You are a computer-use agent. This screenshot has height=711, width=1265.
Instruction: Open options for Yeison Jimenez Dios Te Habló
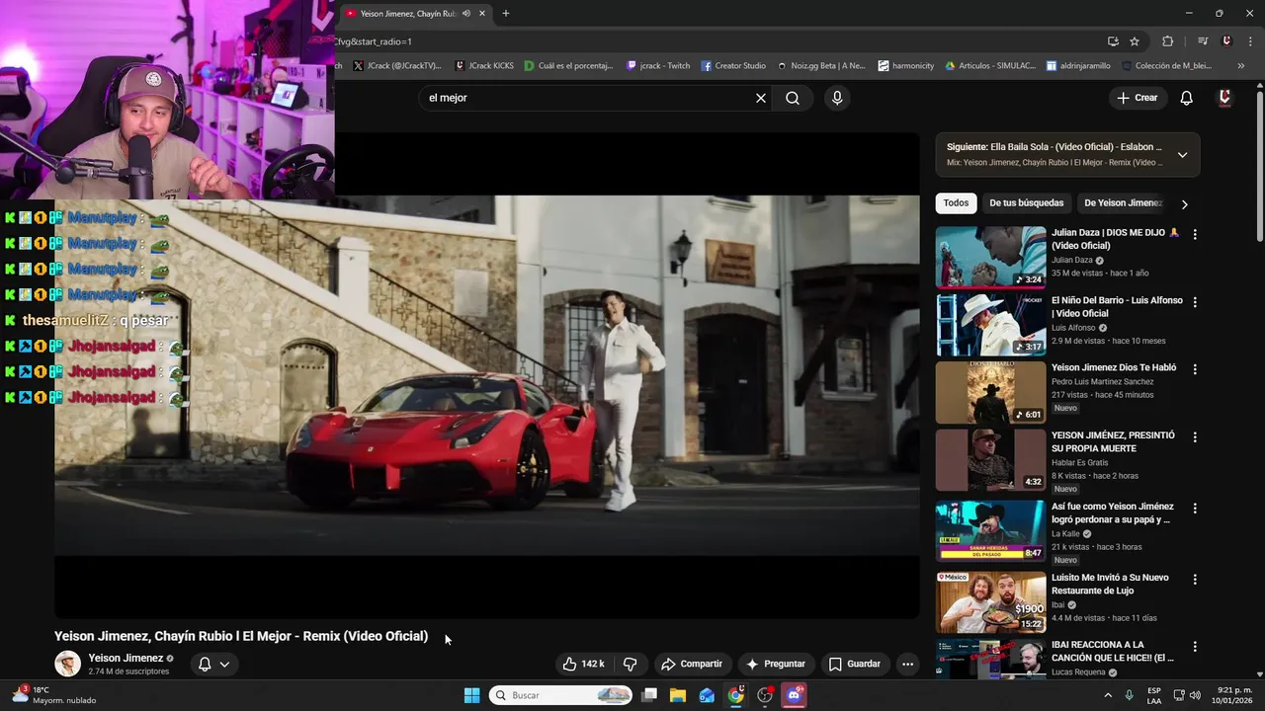click(1195, 369)
